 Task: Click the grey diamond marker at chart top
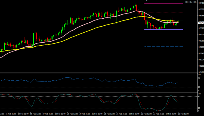click(x=147, y=1)
